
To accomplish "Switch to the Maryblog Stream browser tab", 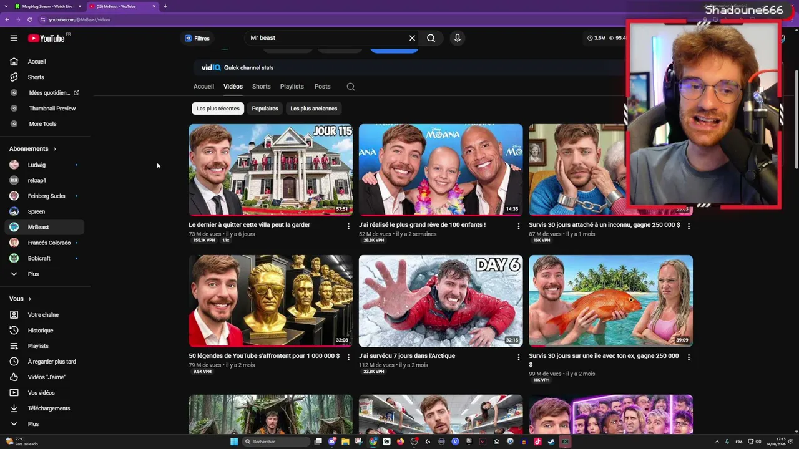I will [x=49, y=6].
